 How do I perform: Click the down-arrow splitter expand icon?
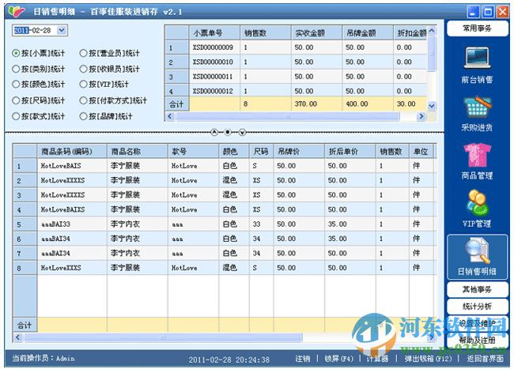coord(242,132)
